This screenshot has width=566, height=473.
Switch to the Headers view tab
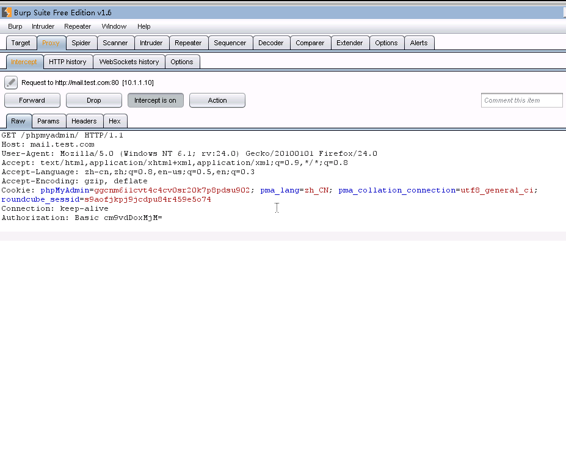pos(84,121)
